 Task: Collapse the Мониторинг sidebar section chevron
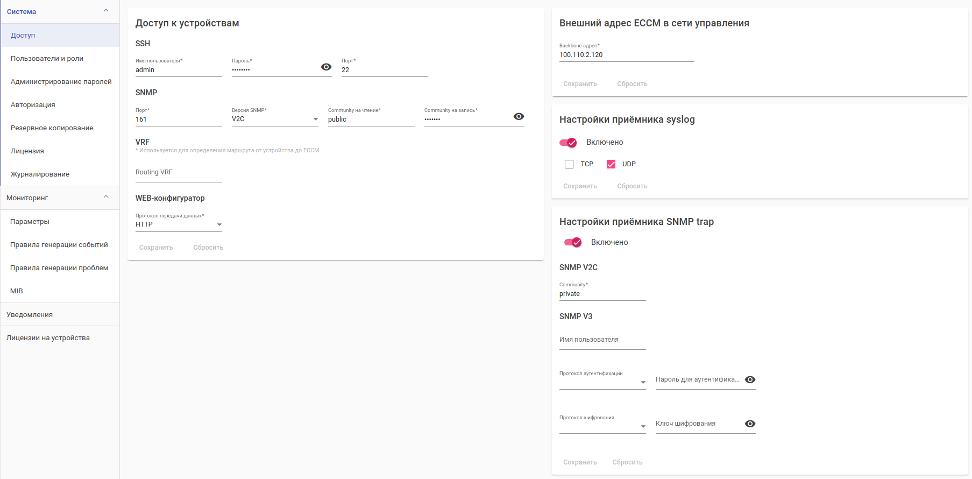[106, 197]
